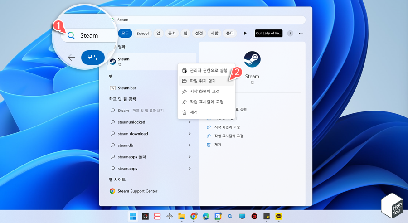Click into the Steam search input box
The image size is (408, 223).
tap(208, 20)
